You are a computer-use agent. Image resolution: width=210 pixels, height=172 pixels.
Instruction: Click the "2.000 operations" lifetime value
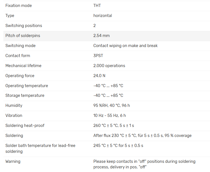tap(109, 66)
